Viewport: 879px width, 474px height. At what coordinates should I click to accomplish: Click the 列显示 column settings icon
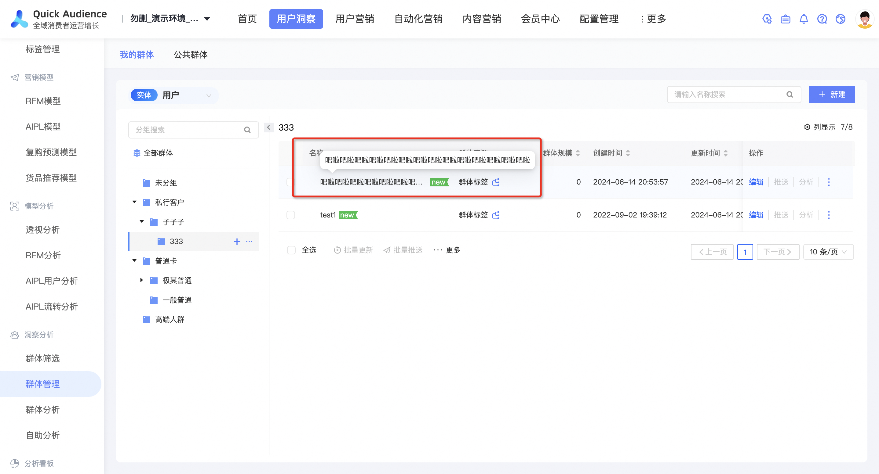coord(807,127)
